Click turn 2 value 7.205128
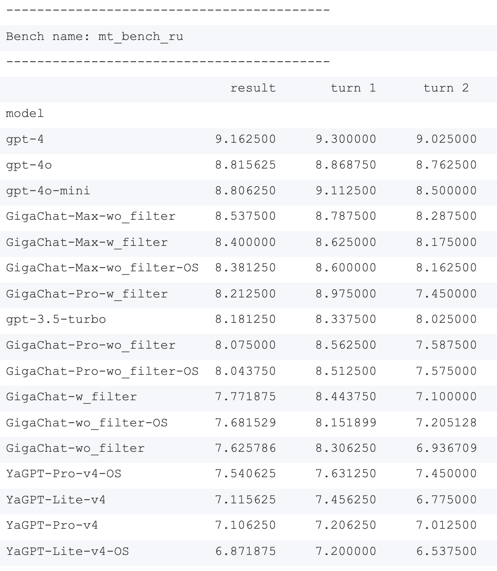 click(447, 423)
